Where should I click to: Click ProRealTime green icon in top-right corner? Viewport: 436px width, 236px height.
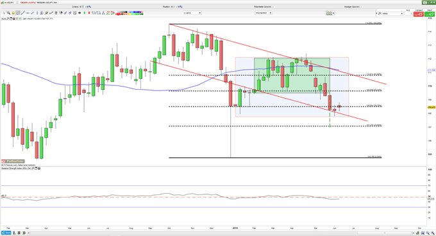[425, 3]
